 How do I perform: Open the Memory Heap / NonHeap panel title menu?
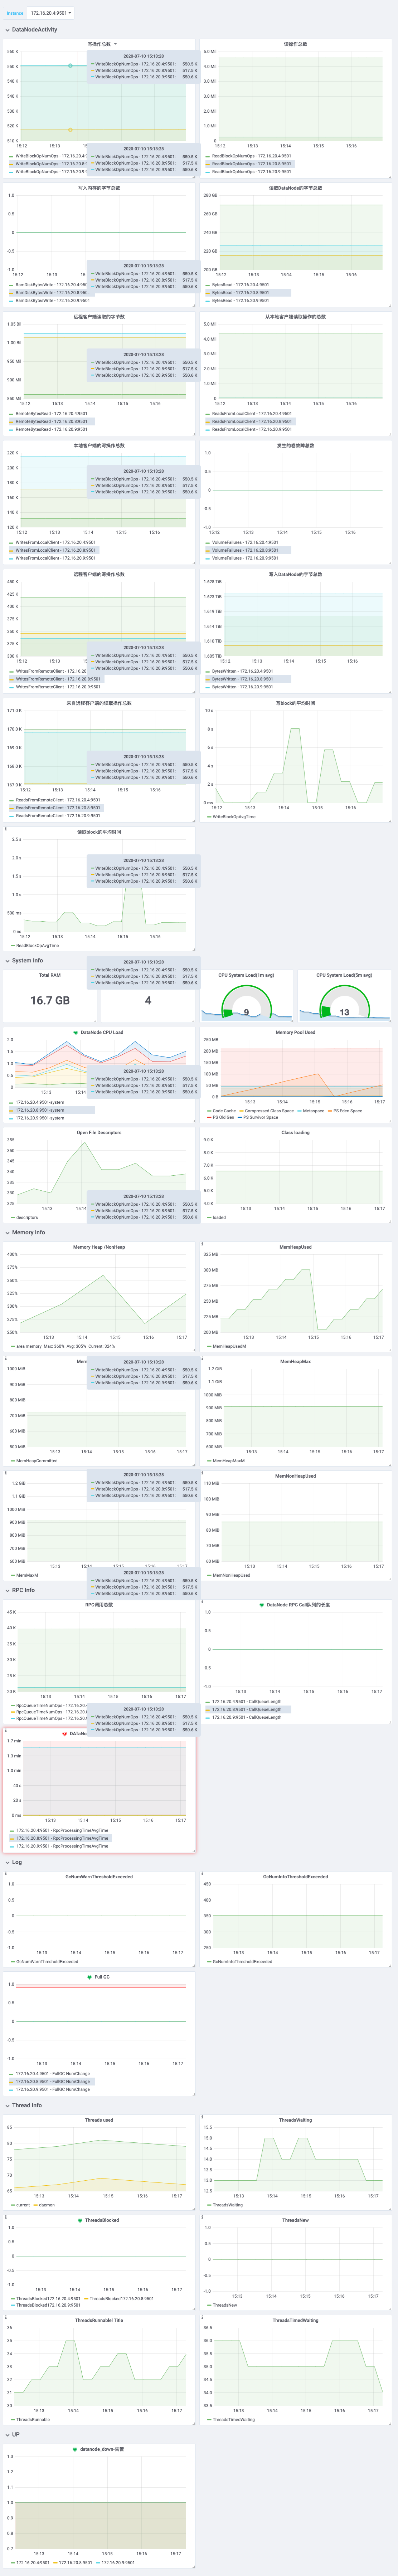click(x=99, y=1247)
